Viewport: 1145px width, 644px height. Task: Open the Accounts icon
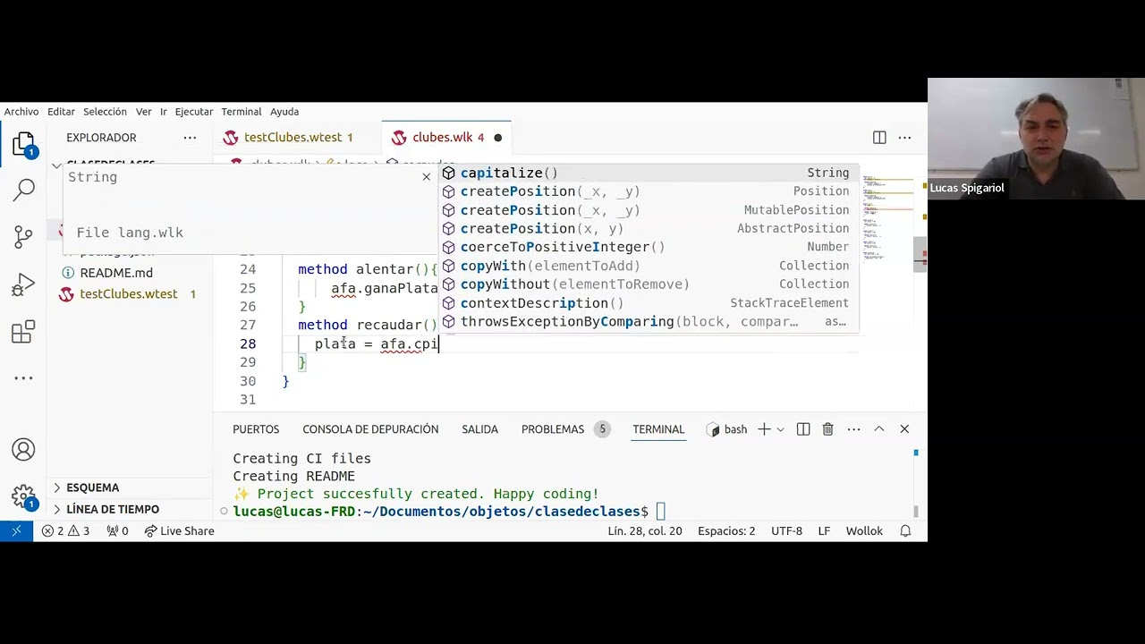tap(23, 449)
